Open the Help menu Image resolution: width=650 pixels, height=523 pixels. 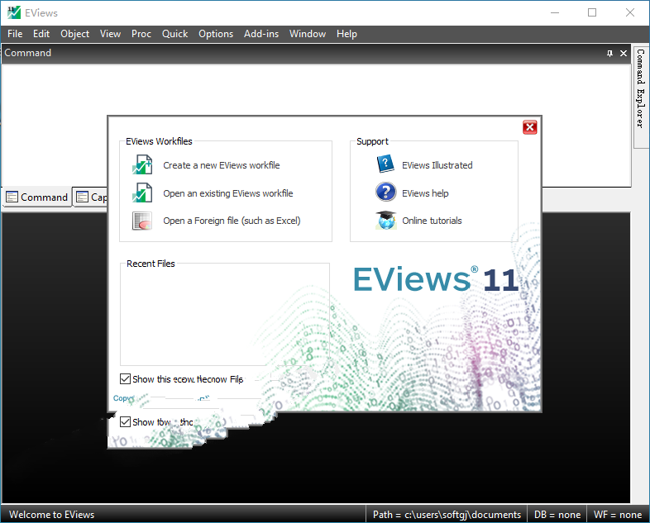[347, 34]
